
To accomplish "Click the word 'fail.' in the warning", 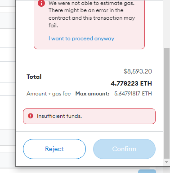I will [53, 26].
